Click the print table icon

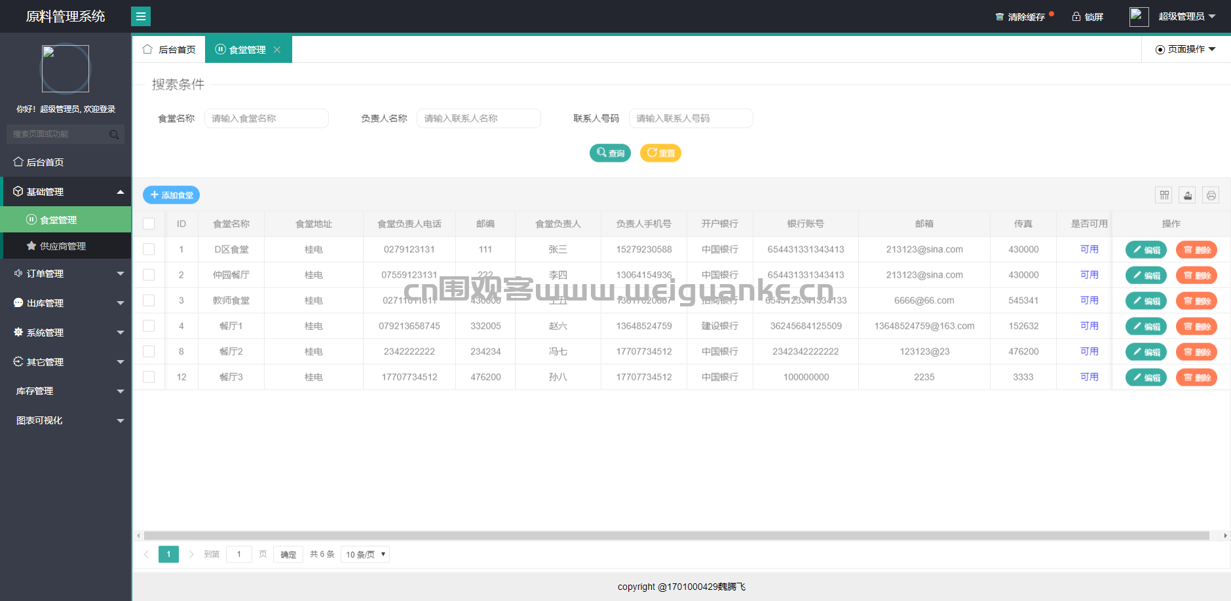pyautogui.click(x=1211, y=195)
